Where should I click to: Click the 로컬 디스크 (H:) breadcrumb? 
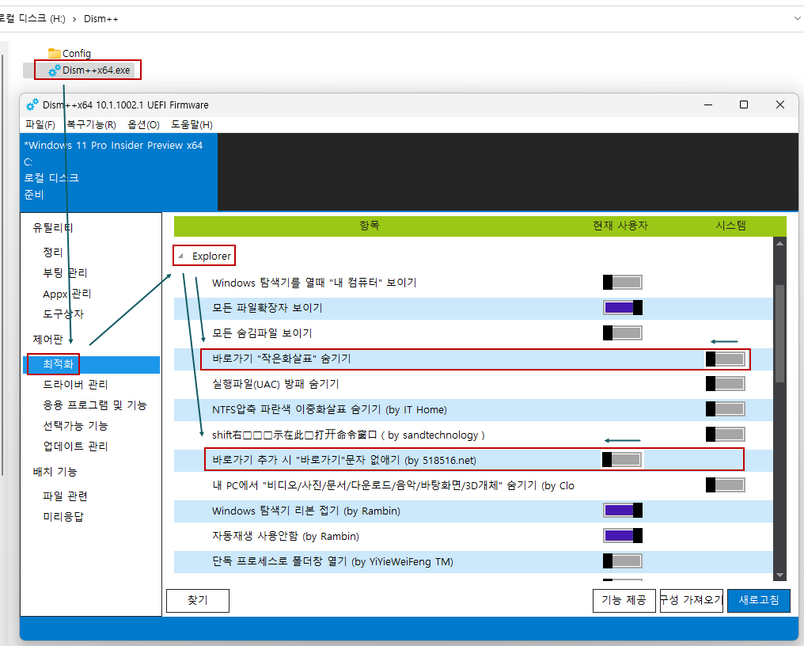pos(32,19)
